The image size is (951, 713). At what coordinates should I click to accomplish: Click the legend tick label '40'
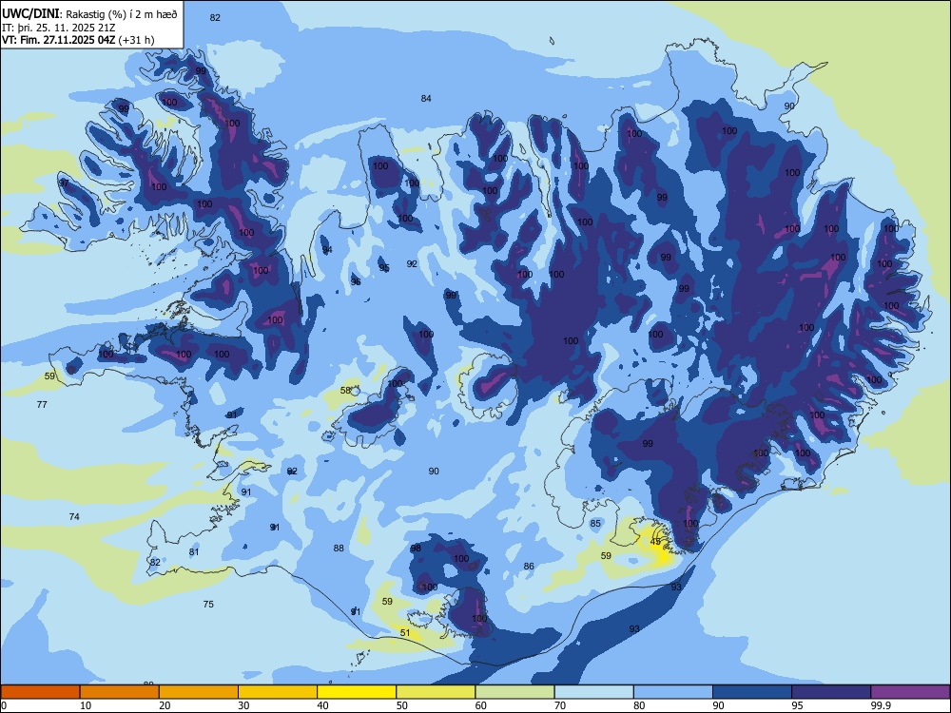point(323,705)
